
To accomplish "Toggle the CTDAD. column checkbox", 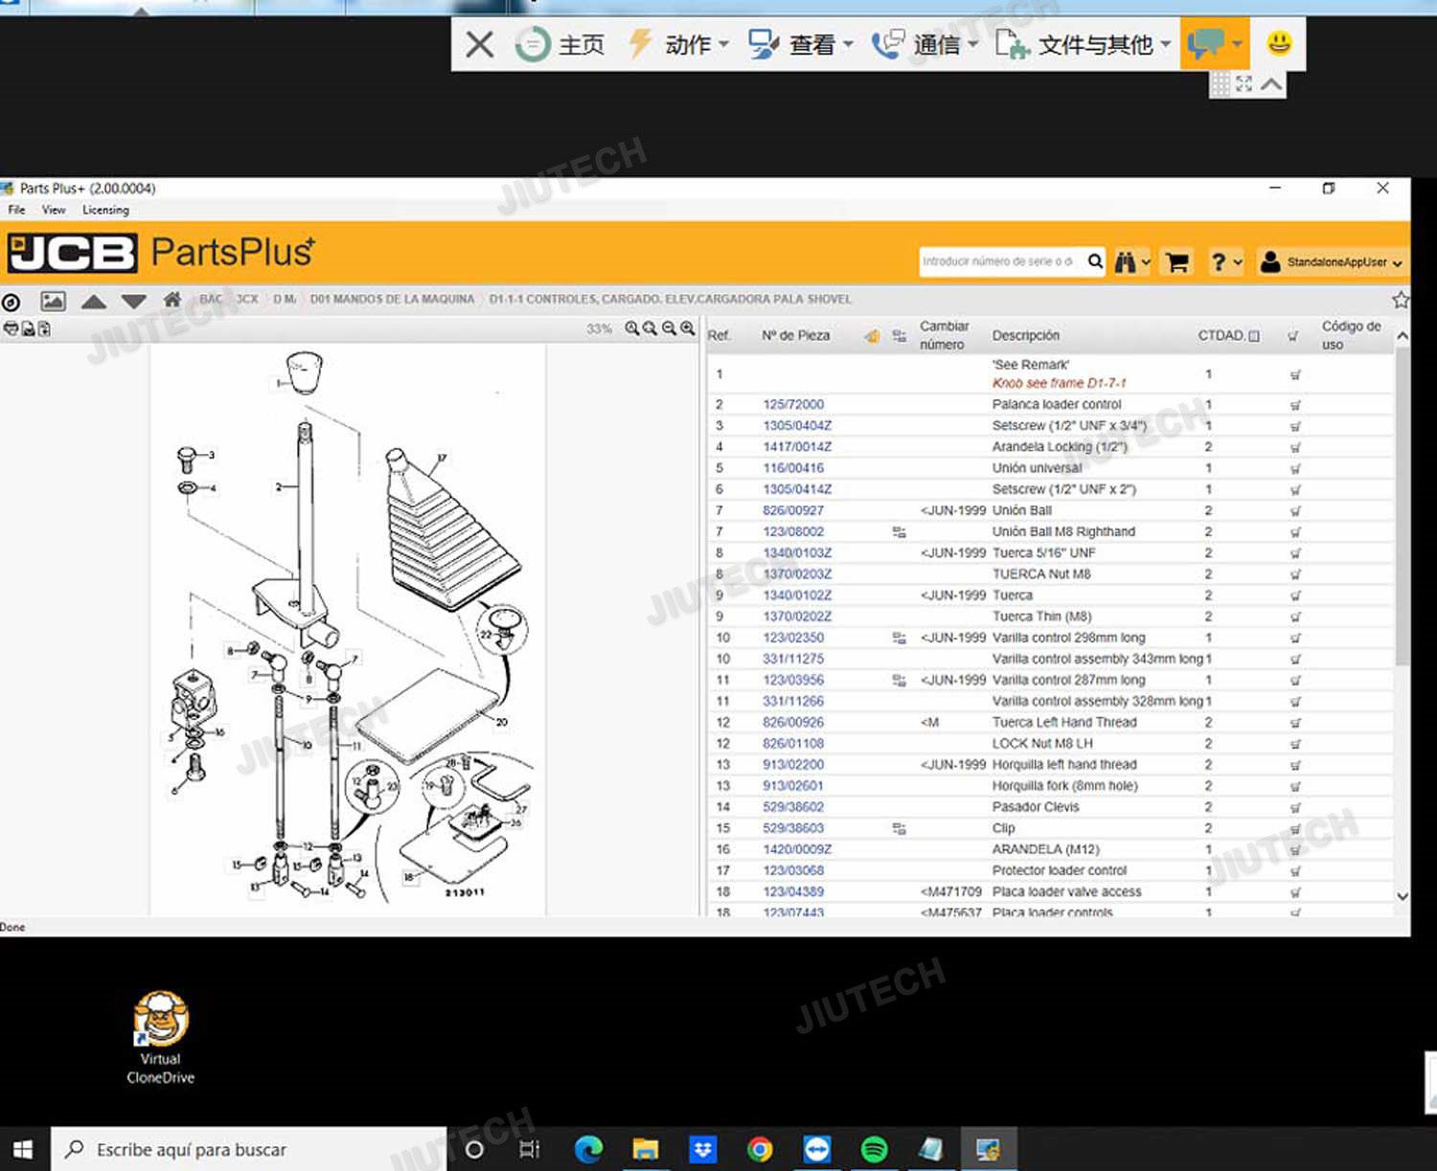I will (1254, 336).
